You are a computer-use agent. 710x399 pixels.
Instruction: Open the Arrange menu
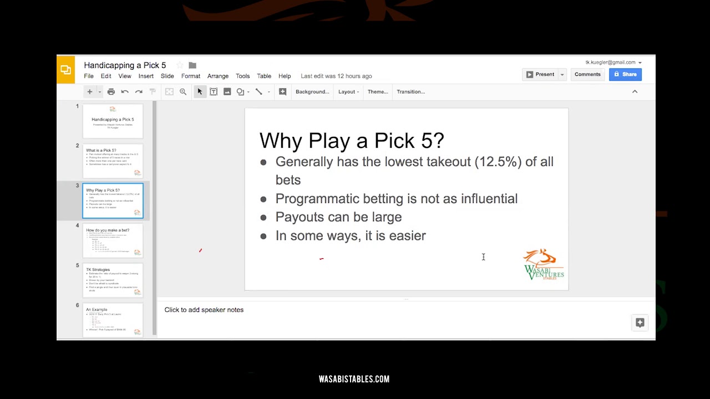218,76
